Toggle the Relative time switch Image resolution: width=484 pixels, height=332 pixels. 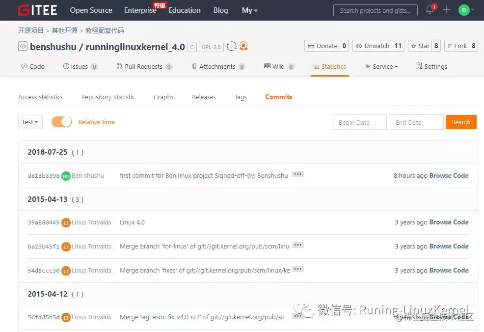[61, 122]
